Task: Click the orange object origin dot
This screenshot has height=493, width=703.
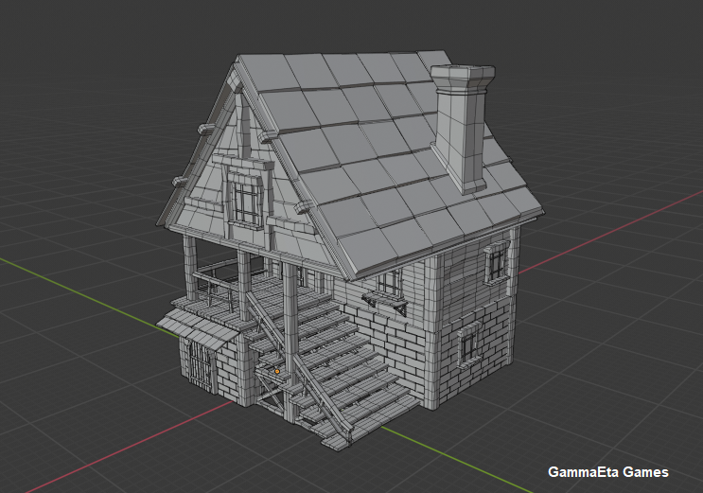Action: pos(277,372)
